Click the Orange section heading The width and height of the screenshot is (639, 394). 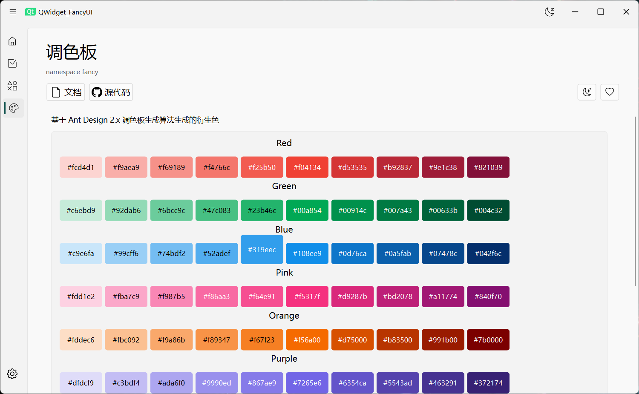pyautogui.click(x=284, y=316)
